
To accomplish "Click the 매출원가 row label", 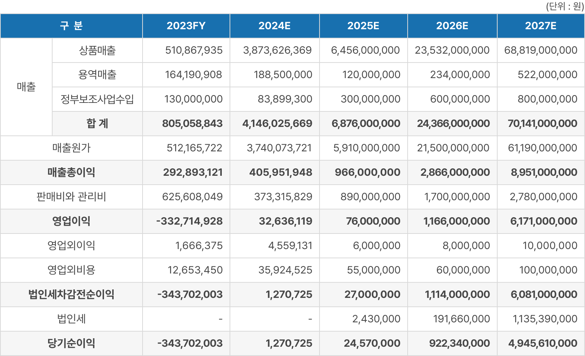I will (x=71, y=148).
